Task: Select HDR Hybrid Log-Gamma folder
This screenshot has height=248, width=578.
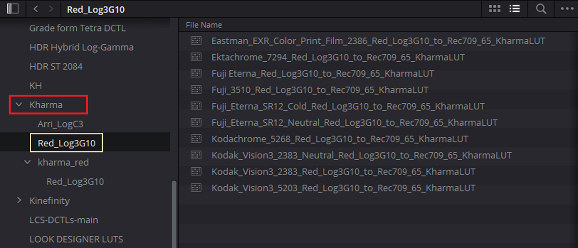Action: [81, 47]
